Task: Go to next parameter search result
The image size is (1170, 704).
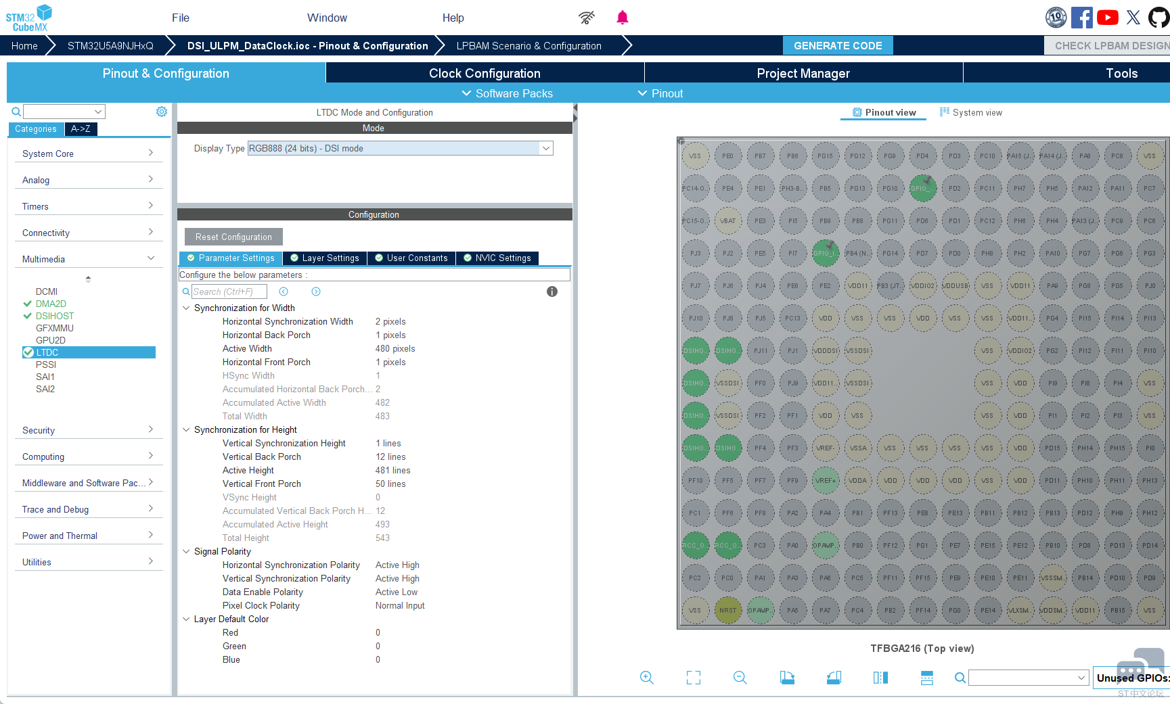Action: pos(316,291)
